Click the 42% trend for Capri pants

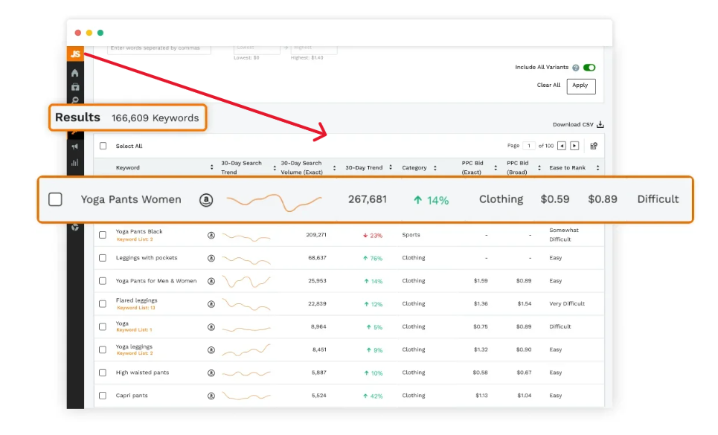(373, 396)
